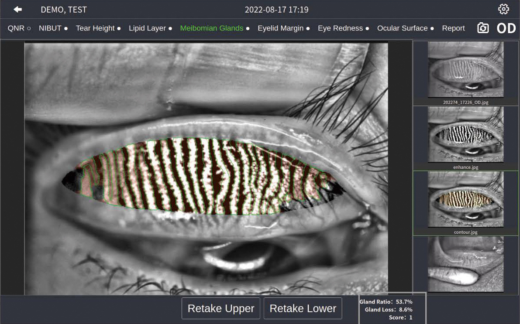Toggle the OD eye indicator
Screen dimensions: 520x324
(x=506, y=28)
